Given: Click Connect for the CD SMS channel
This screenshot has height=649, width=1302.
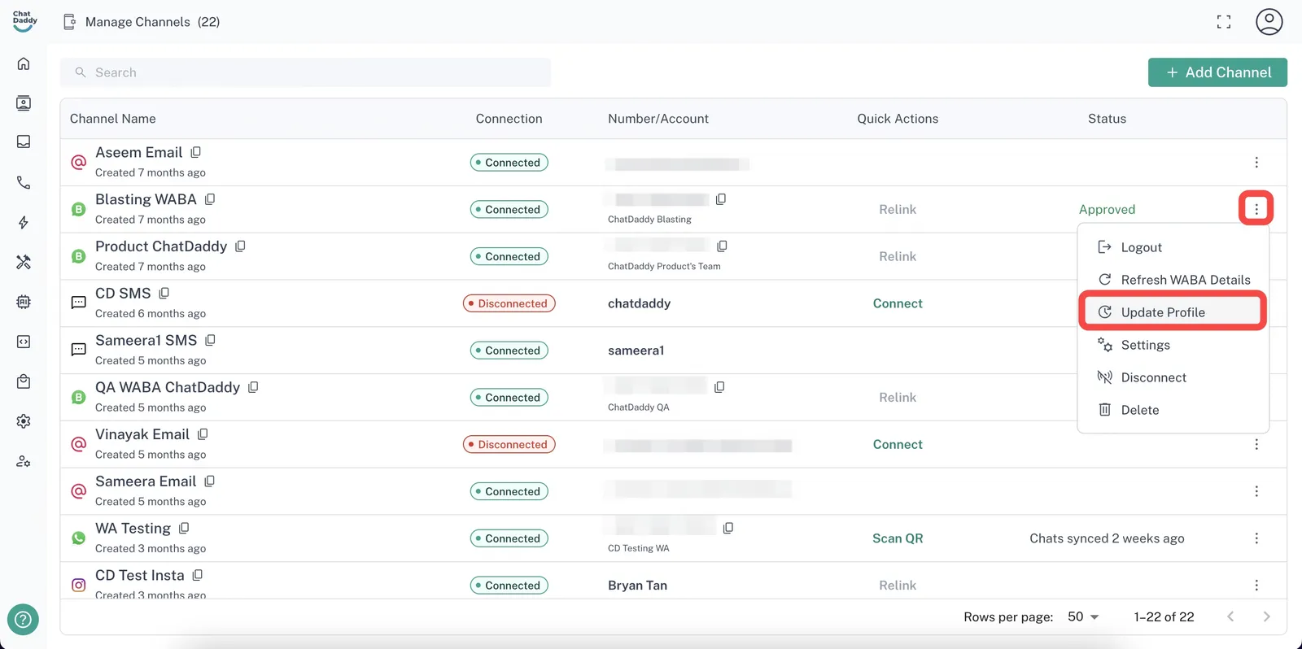Looking at the screenshot, I should pyautogui.click(x=898, y=303).
